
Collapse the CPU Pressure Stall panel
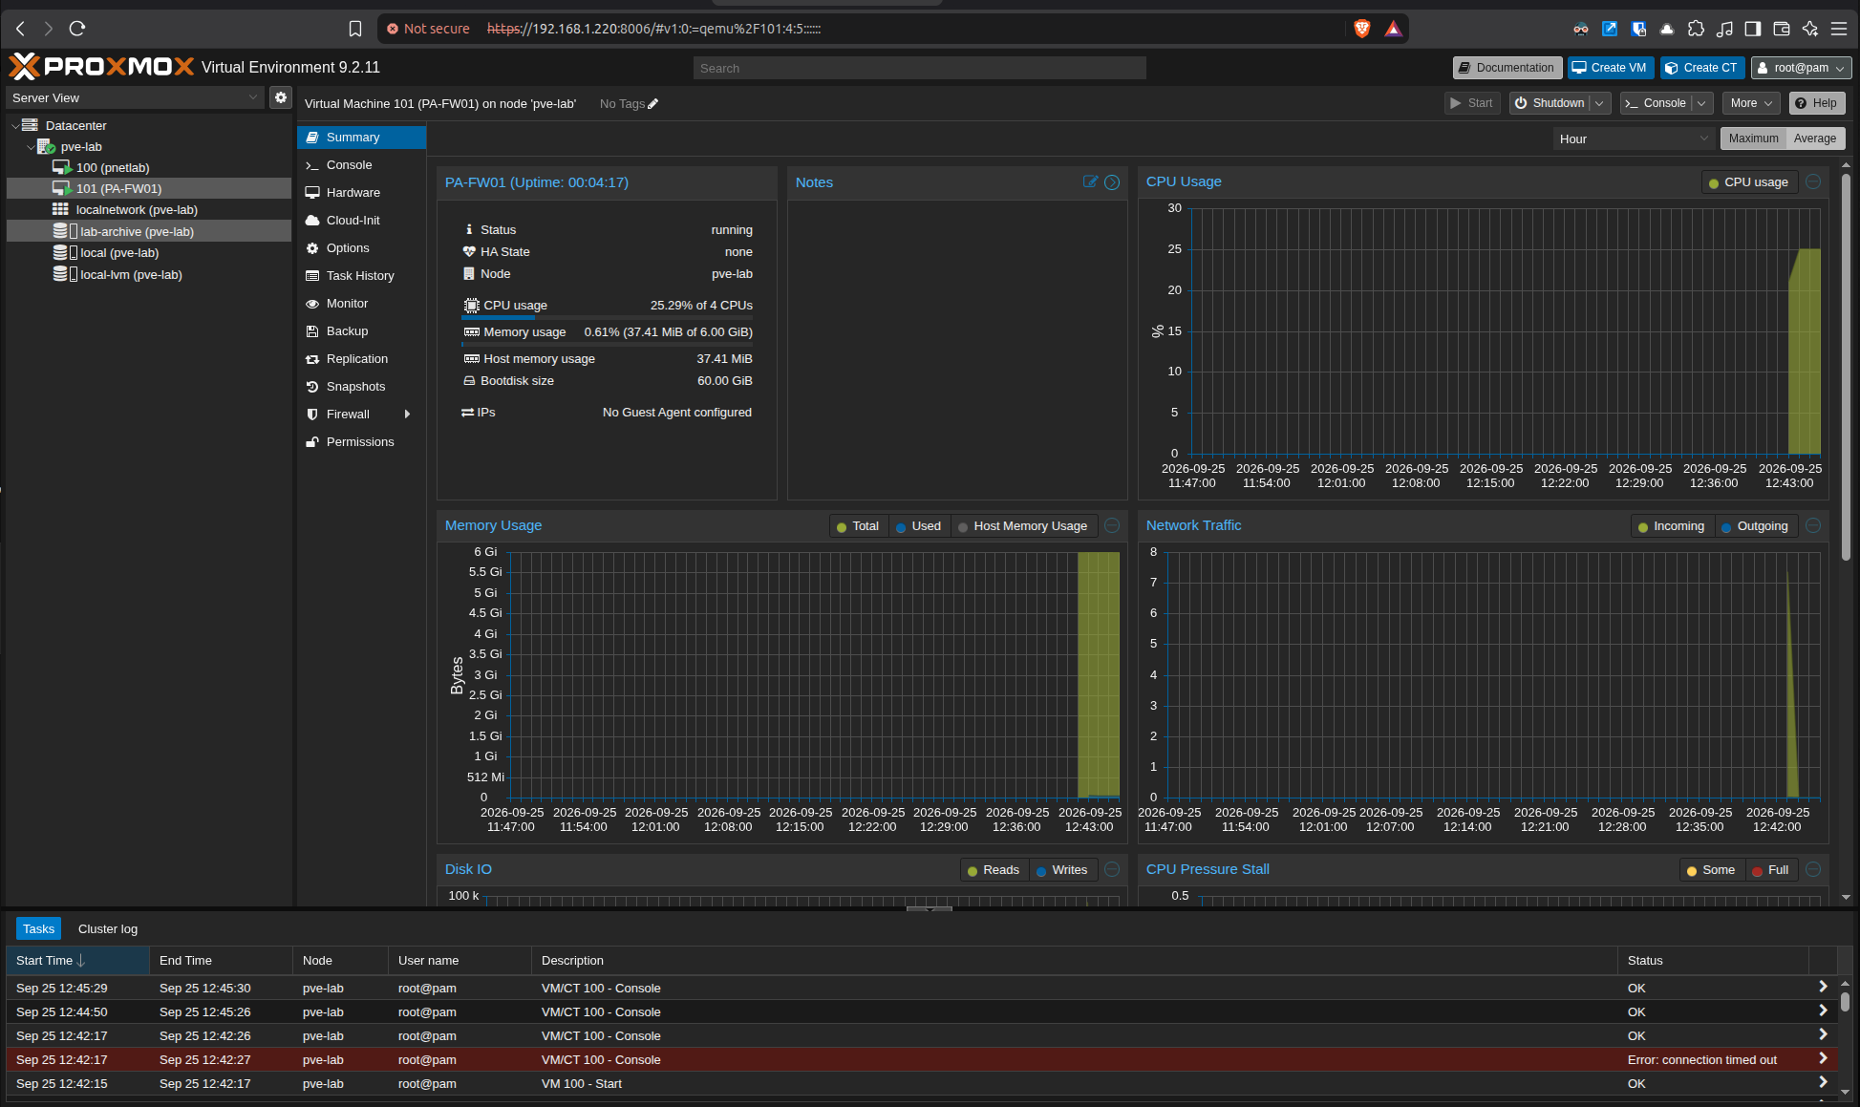tap(1813, 869)
